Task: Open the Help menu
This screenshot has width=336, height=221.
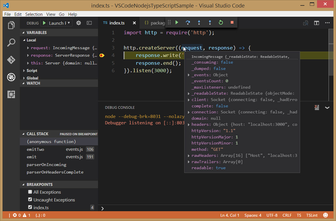Action: [x=73, y=14]
